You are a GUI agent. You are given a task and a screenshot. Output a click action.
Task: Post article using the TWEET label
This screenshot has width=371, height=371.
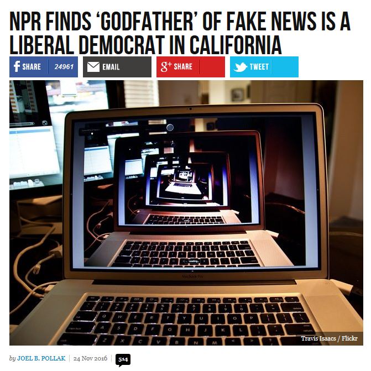pyautogui.click(x=259, y=67)
